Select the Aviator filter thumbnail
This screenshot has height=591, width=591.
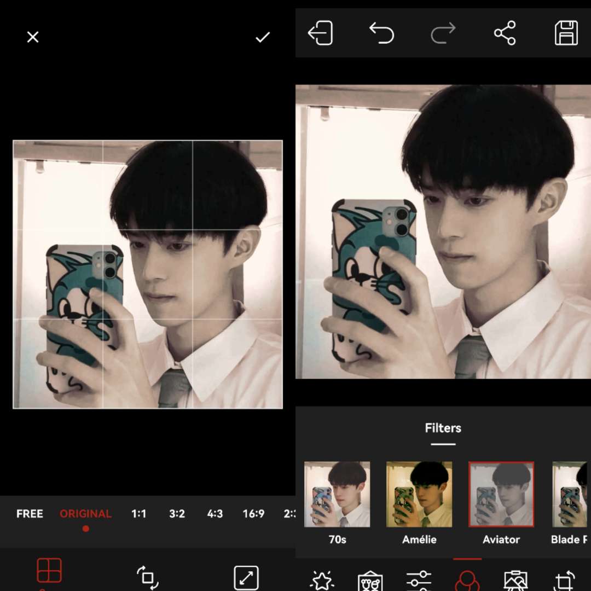[x=501, y=495]
